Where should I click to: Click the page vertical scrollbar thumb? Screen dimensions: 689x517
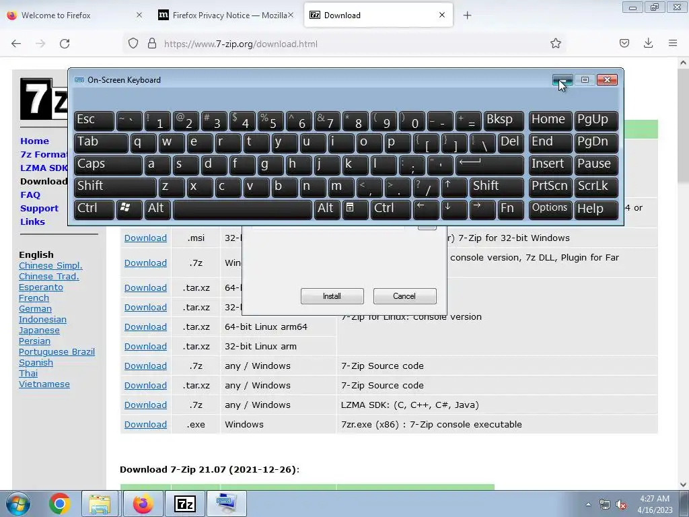tap(683, 127)
